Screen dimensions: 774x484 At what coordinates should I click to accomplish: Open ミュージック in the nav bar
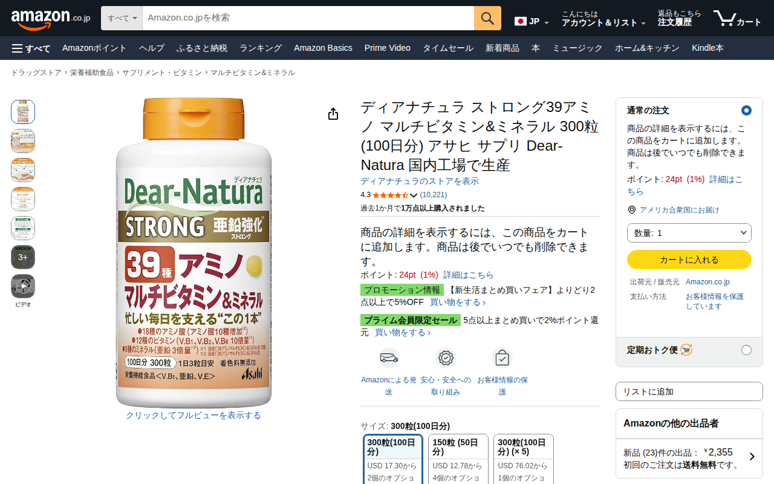pos(577,48)
